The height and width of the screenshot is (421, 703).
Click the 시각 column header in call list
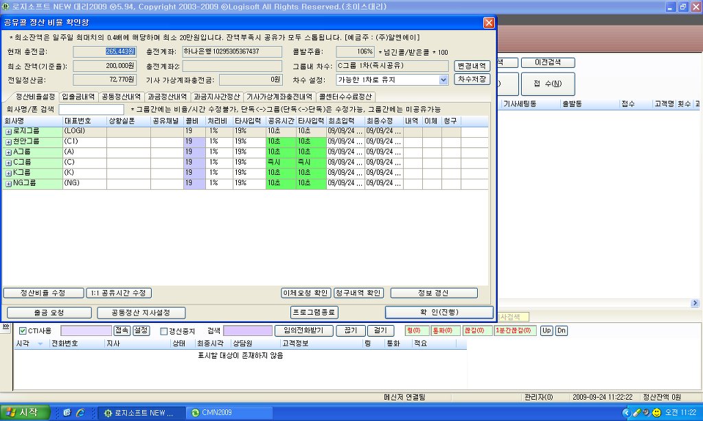(x=30, y=344)
